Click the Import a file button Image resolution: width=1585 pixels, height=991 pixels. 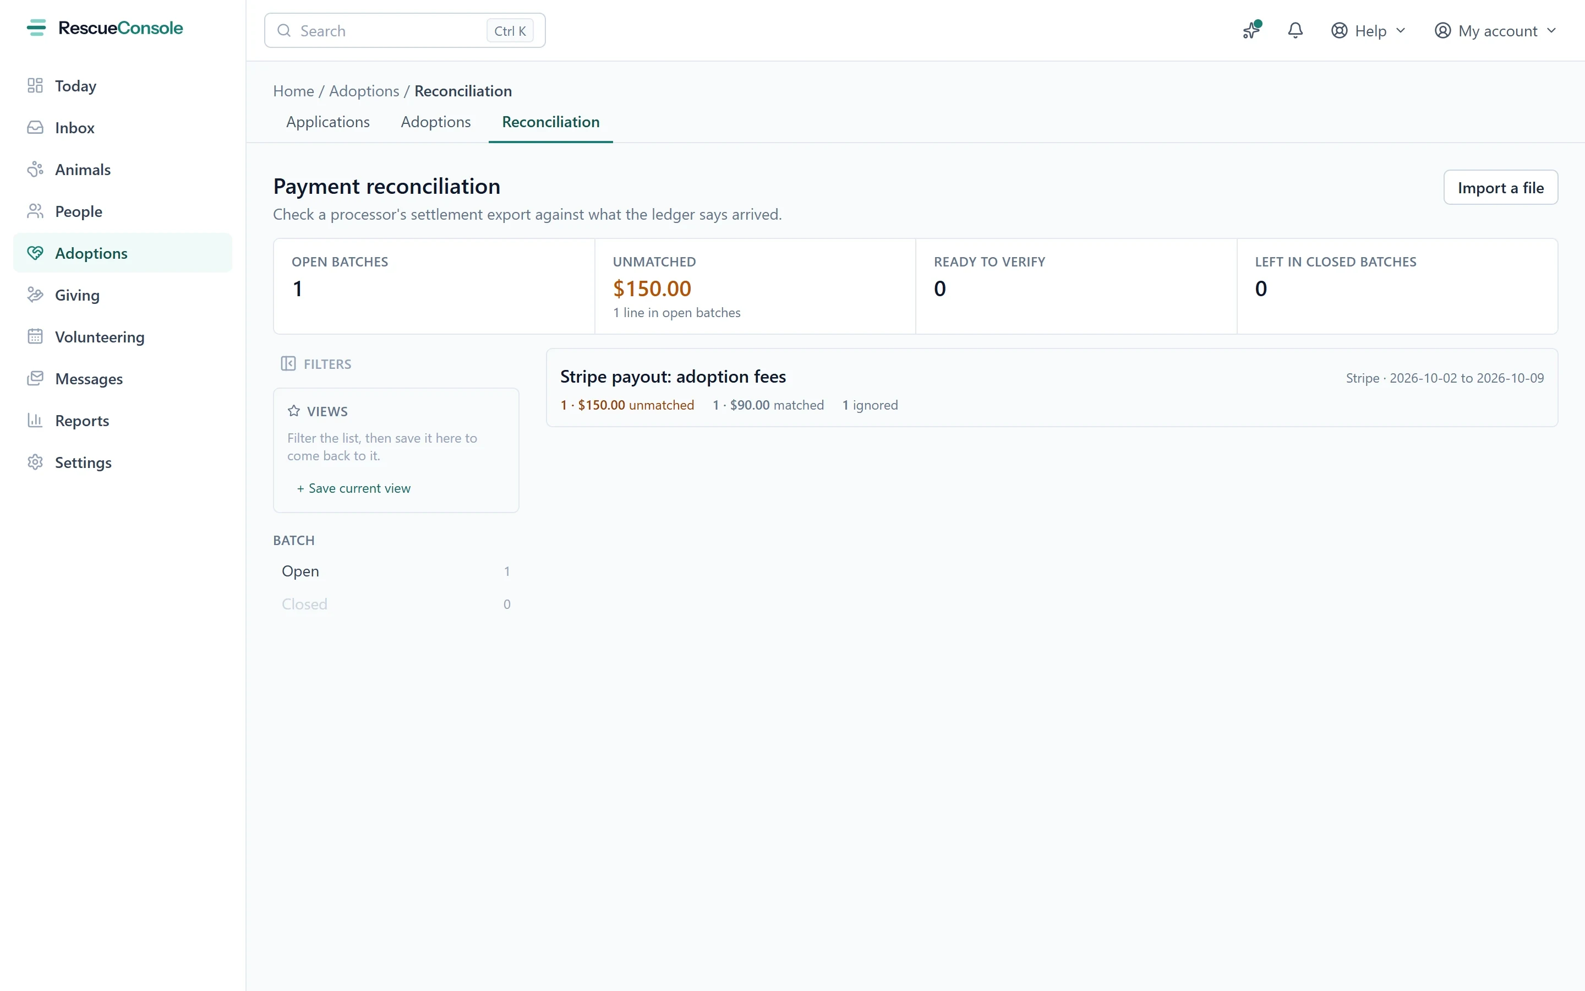(1500, 188)
